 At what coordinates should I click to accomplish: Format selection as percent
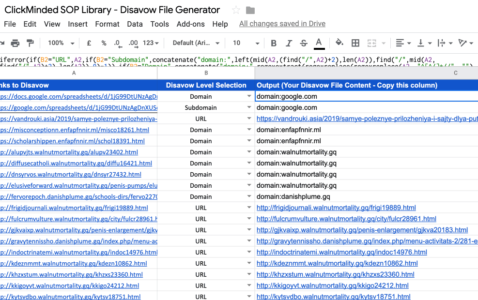[104, 43]
